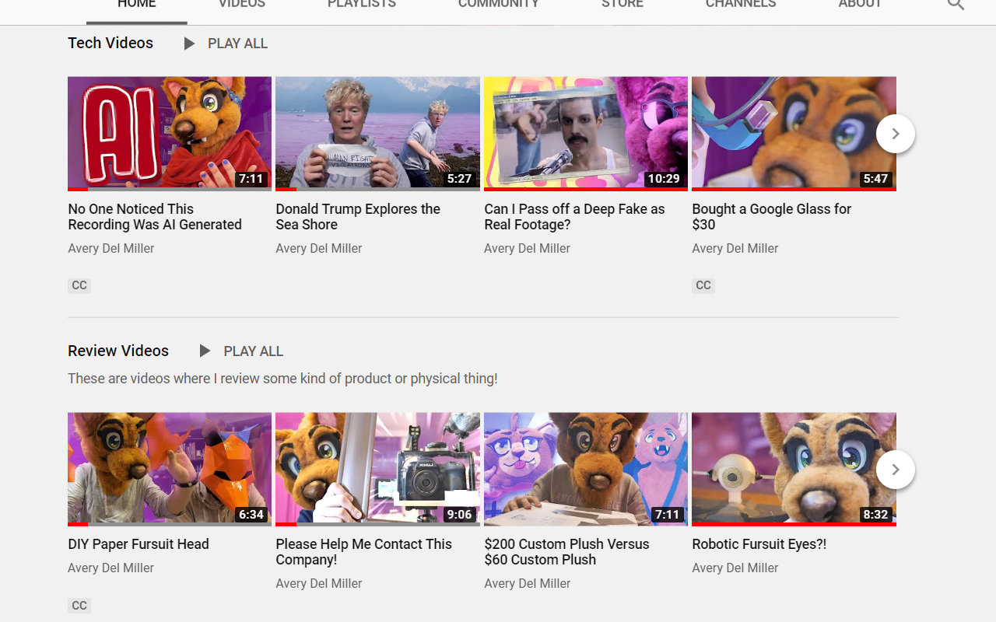Click title Bought a Google Glass for $30
This screenshot has width=996, height=622.
771,217
